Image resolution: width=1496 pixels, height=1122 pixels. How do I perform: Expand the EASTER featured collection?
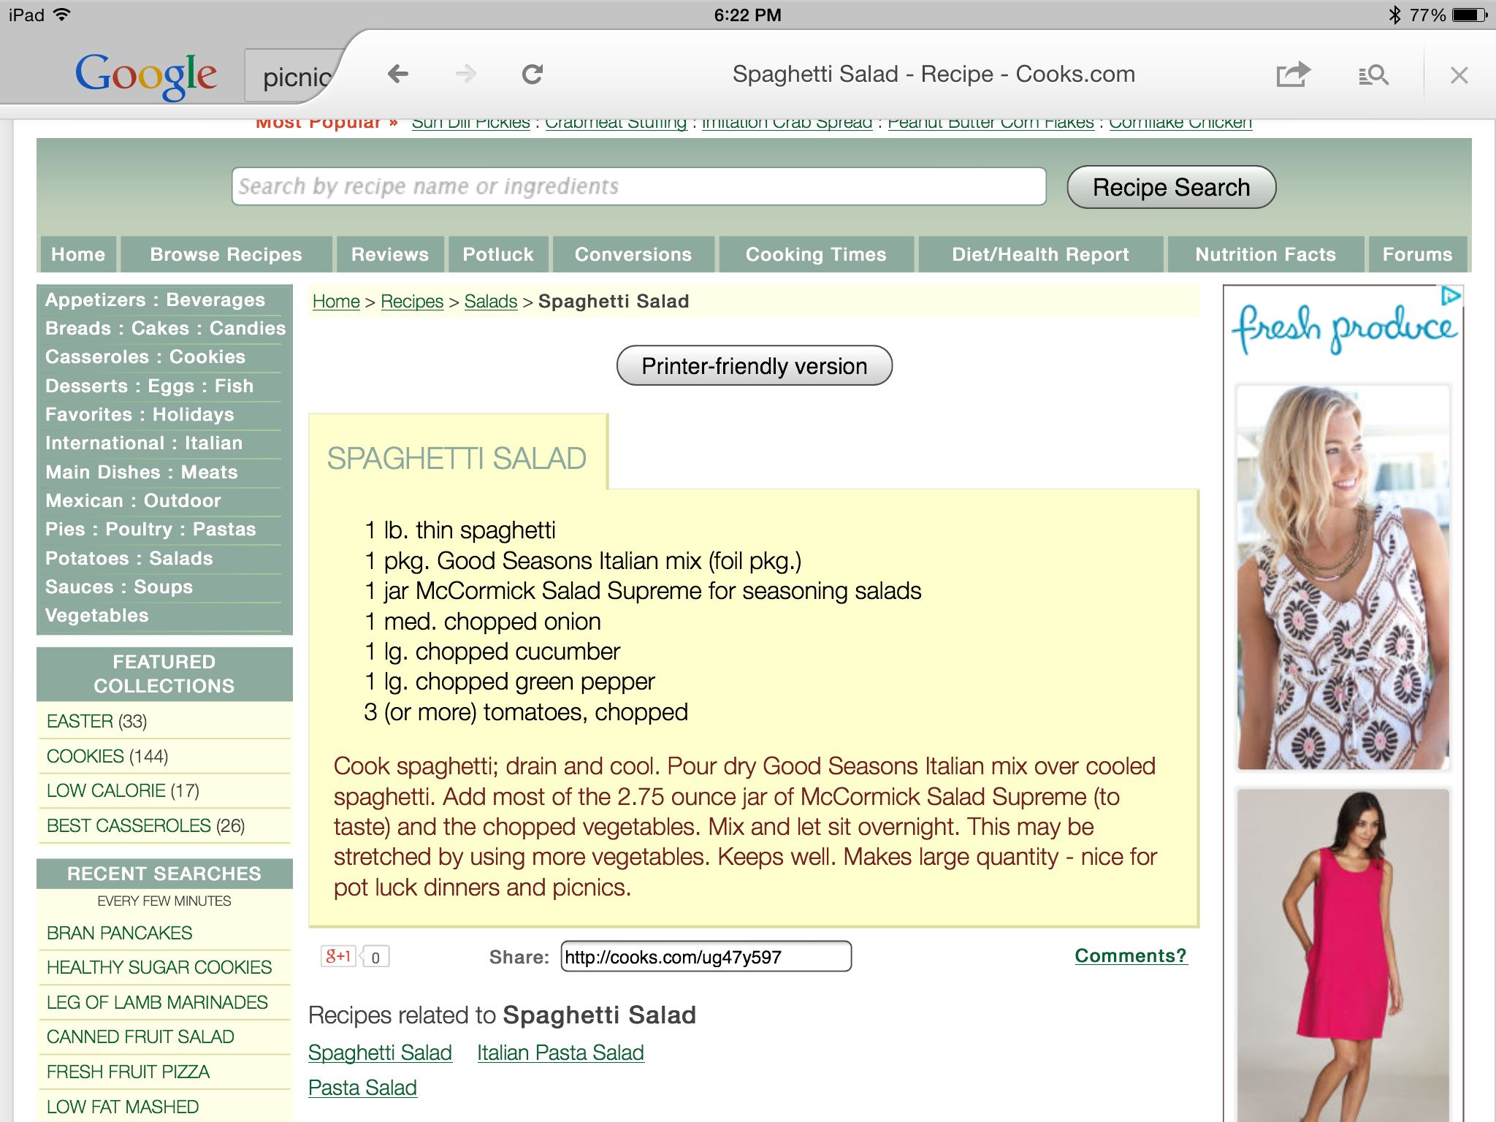coord(79,720)
